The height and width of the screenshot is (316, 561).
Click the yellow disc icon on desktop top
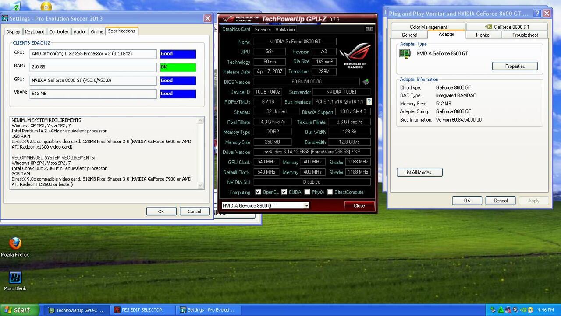tap(46, 6)
